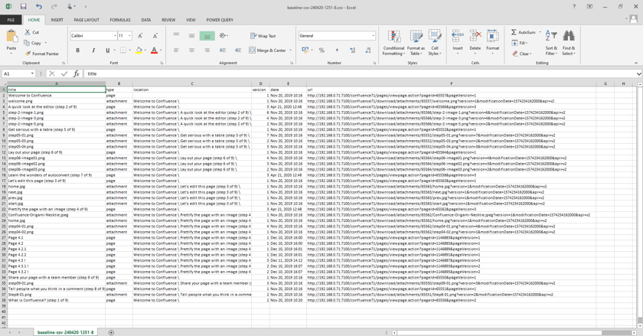The height and width of the screenshot is (336, 643).
Task: Expand the formula bar chevron
Action: [x=639, y=73]
